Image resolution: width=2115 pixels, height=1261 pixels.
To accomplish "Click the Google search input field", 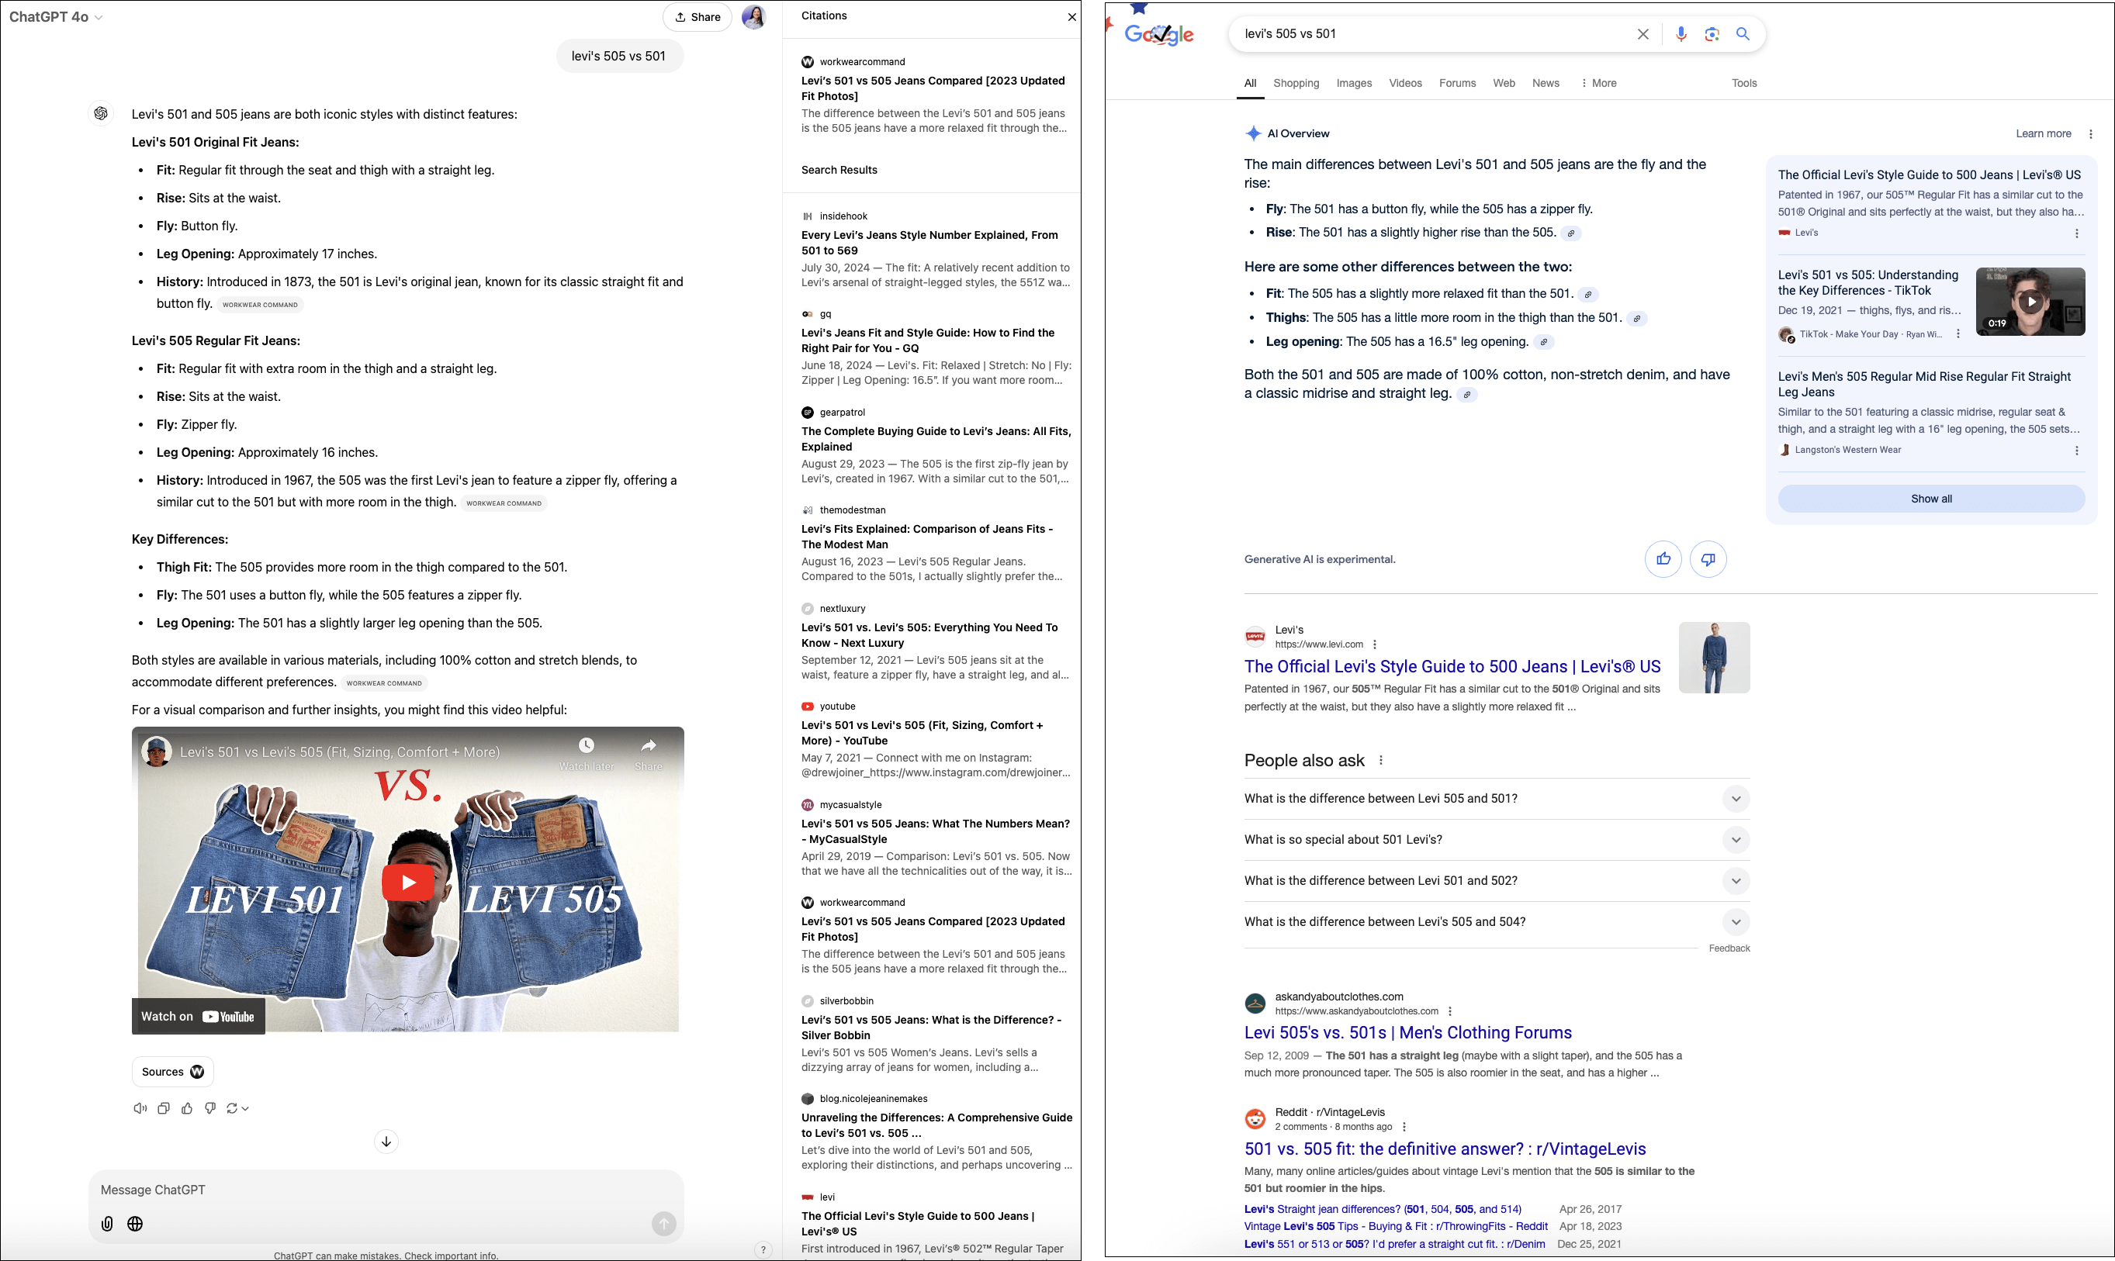I will pyautogui.click(x=1432, y=34).
